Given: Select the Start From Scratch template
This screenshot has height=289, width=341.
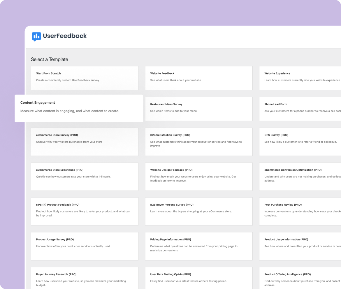Looking at the screenshot, I should (85, 78).
